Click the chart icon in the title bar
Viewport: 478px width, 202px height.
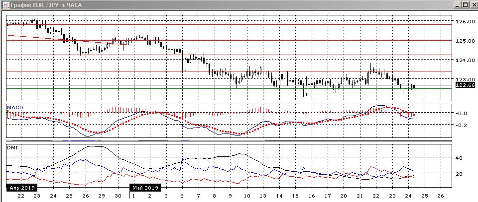pos(4,5)
